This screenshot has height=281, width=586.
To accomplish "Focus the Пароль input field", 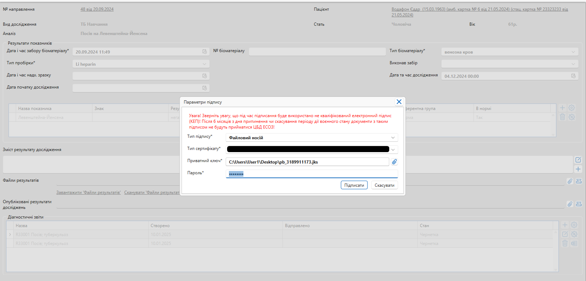I will [311, 174].
